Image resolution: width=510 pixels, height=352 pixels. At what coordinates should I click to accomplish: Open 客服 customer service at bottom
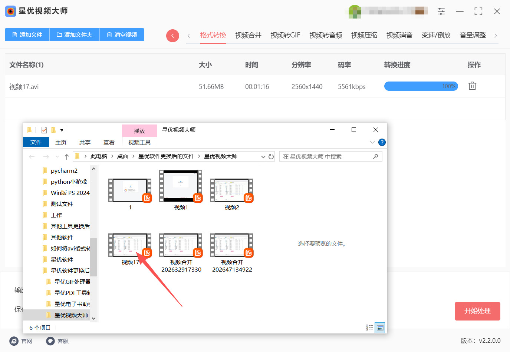click(x=57, y=341)
